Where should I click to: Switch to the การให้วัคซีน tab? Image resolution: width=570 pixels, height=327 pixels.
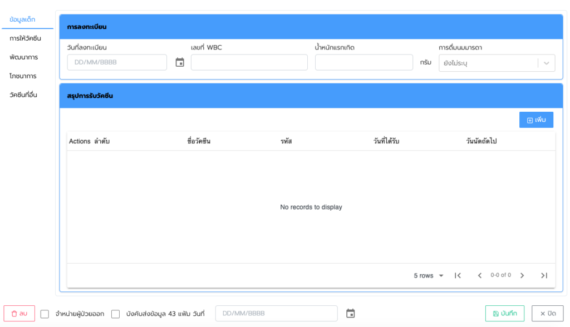[x=25, y=38]
